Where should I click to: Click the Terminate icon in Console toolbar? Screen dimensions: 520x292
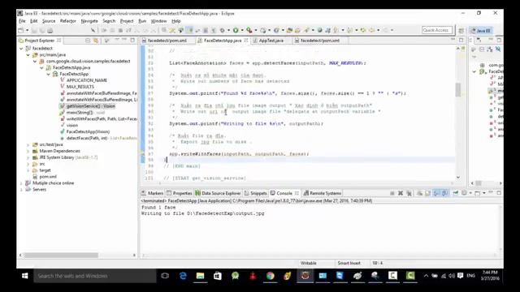(x=392, y=193)
